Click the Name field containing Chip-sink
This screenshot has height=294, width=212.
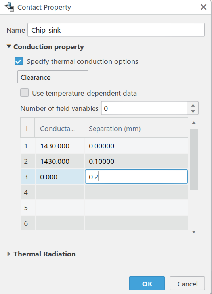pyautogui.click(x=116, y=30)
